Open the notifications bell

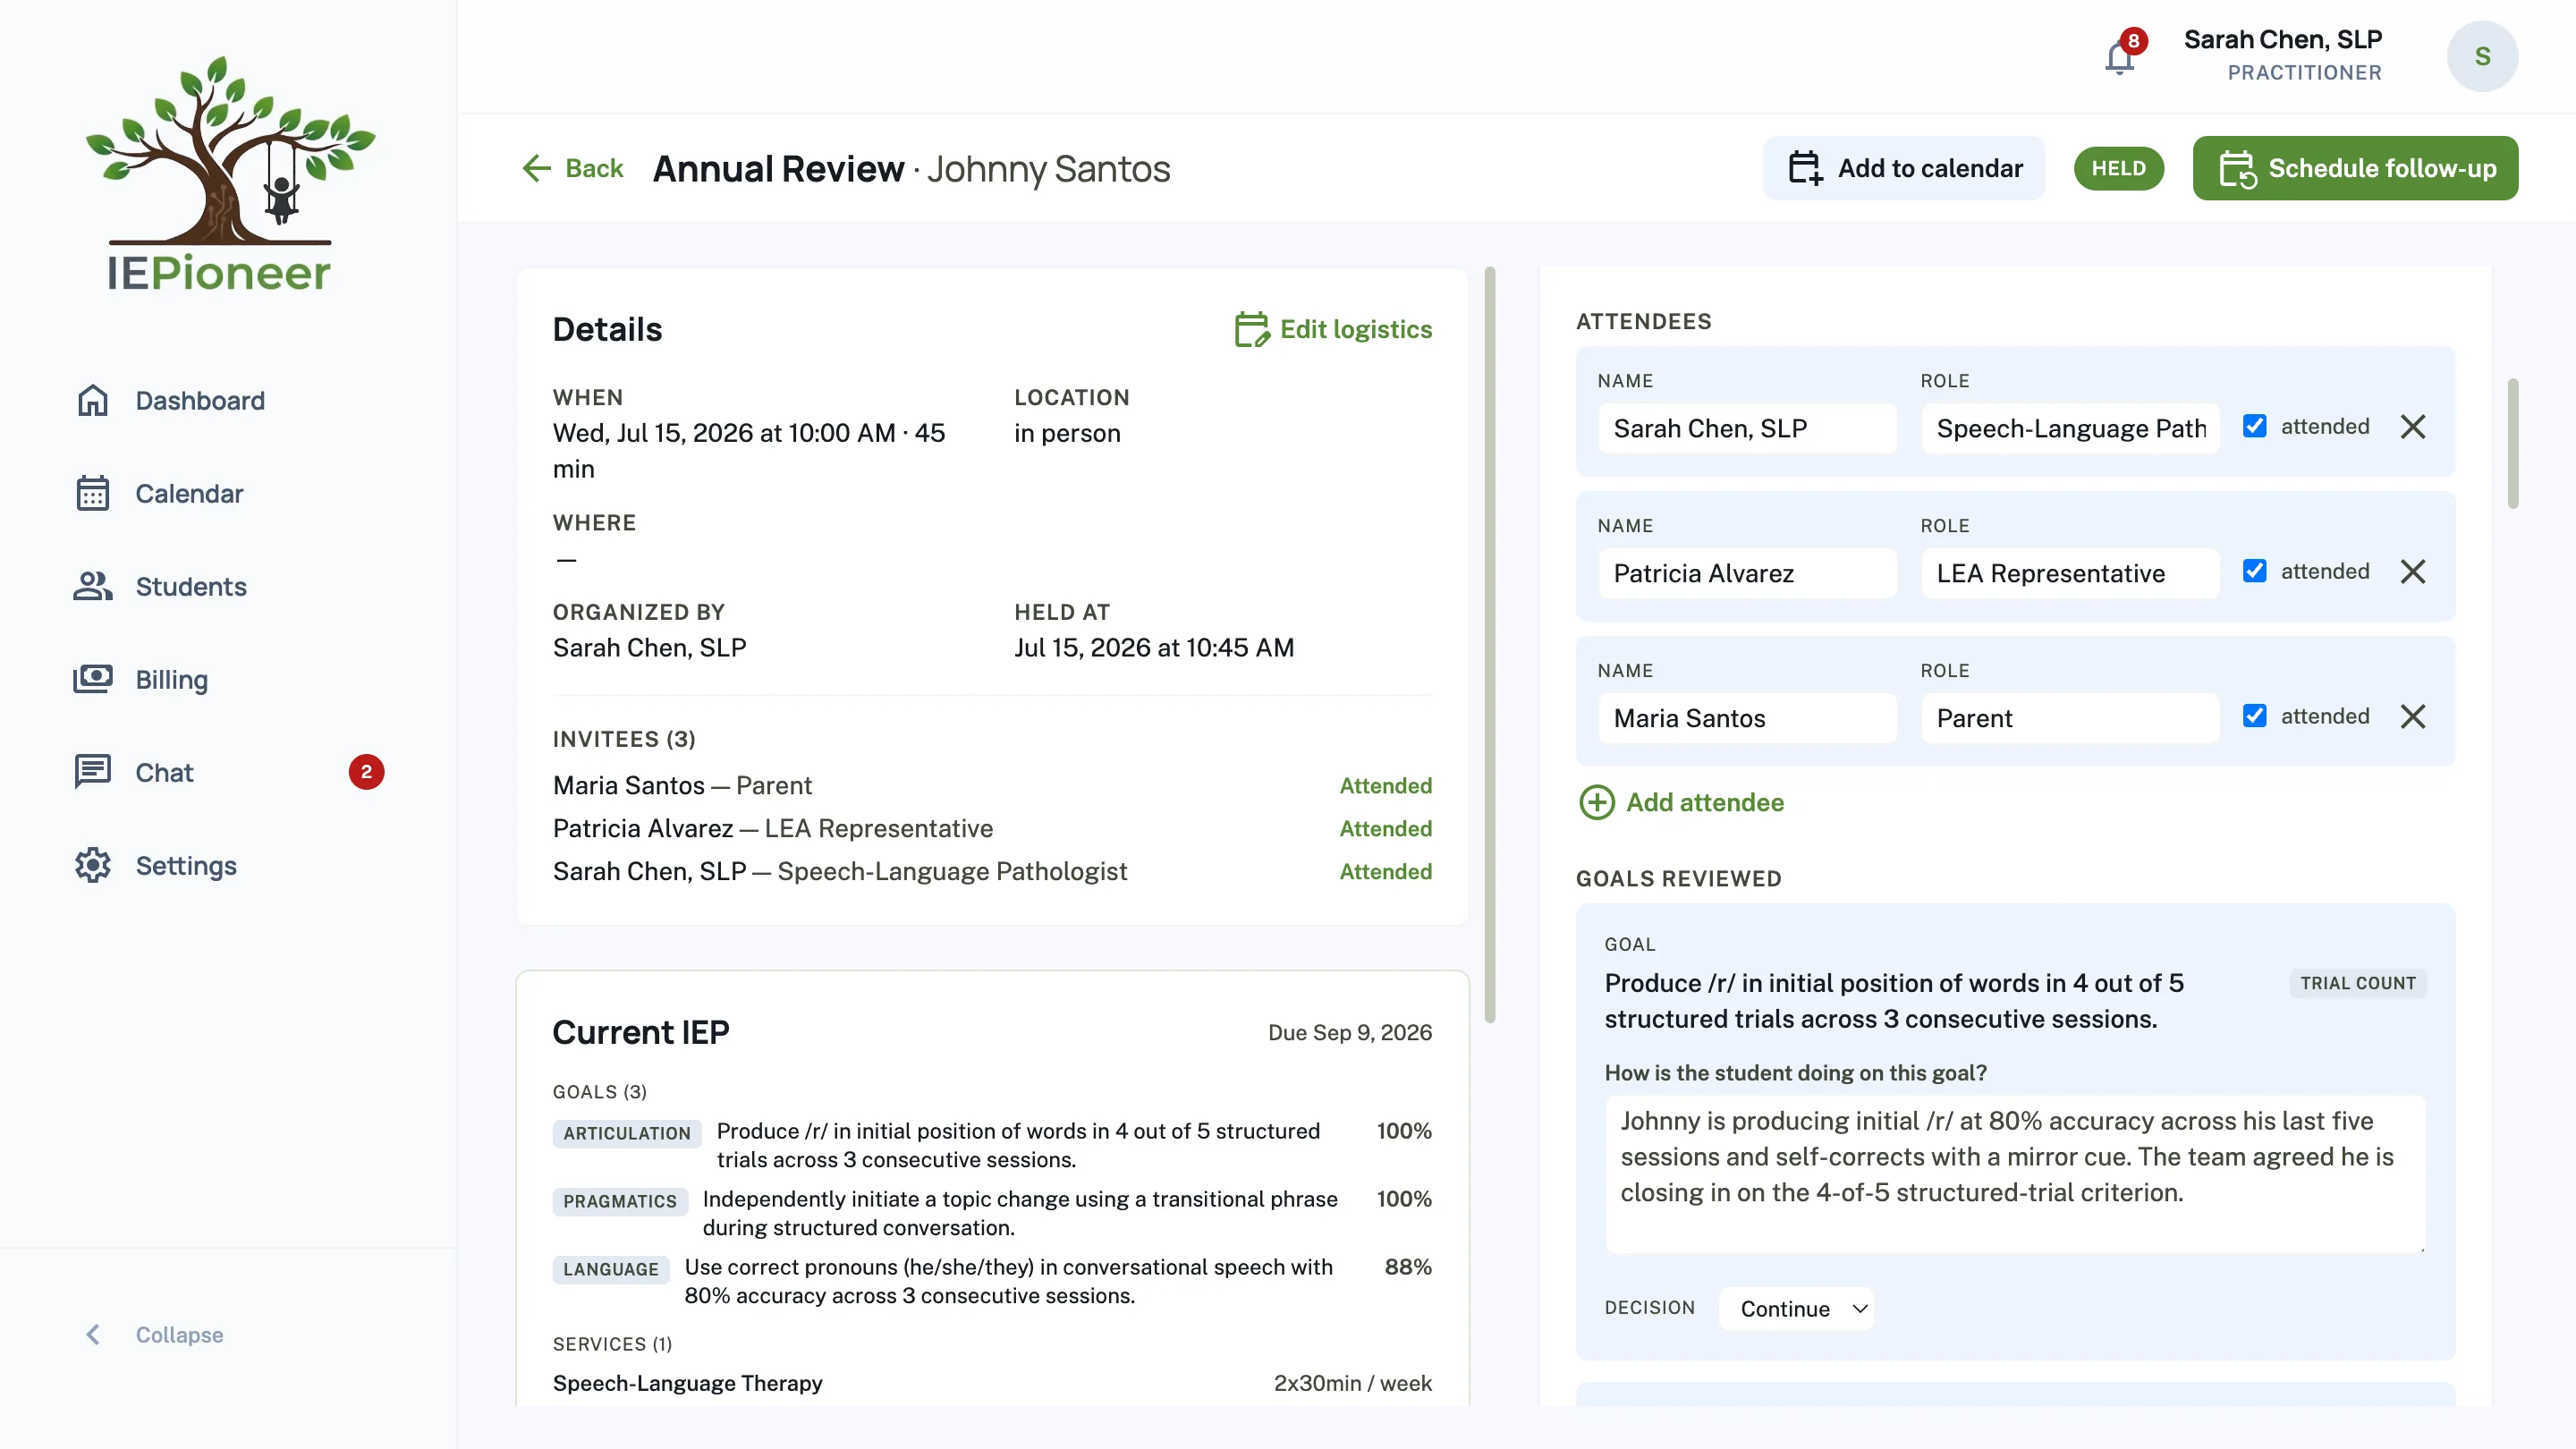[2119, 56]
